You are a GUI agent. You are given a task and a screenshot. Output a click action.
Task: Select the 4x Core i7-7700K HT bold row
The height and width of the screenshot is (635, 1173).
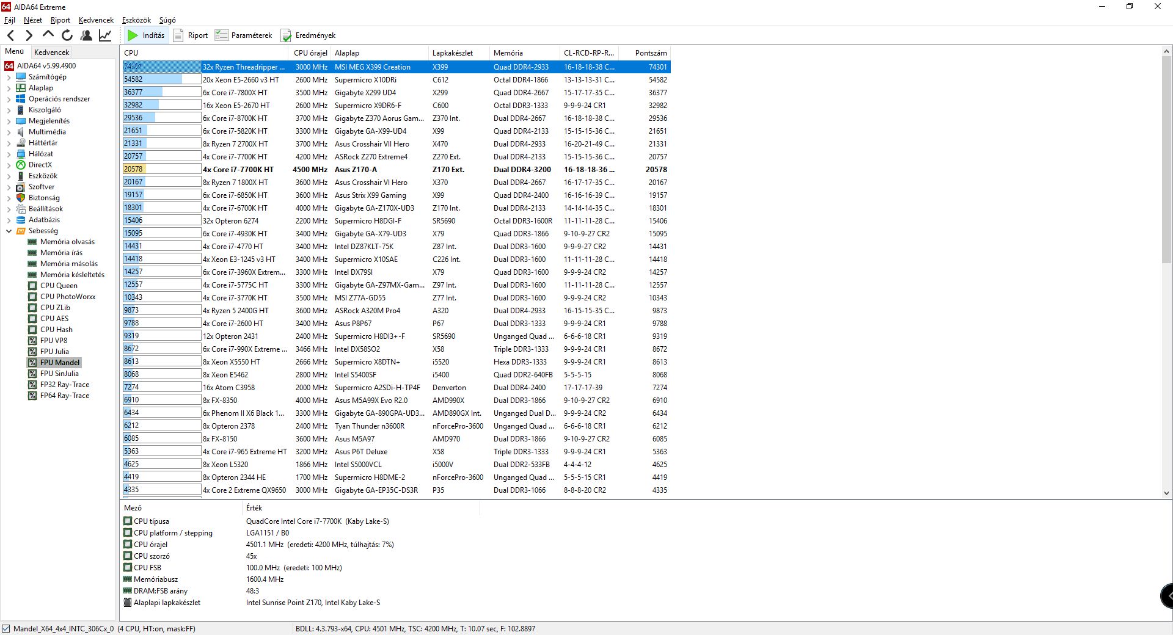pyautogui.click(x=396, y=170)
